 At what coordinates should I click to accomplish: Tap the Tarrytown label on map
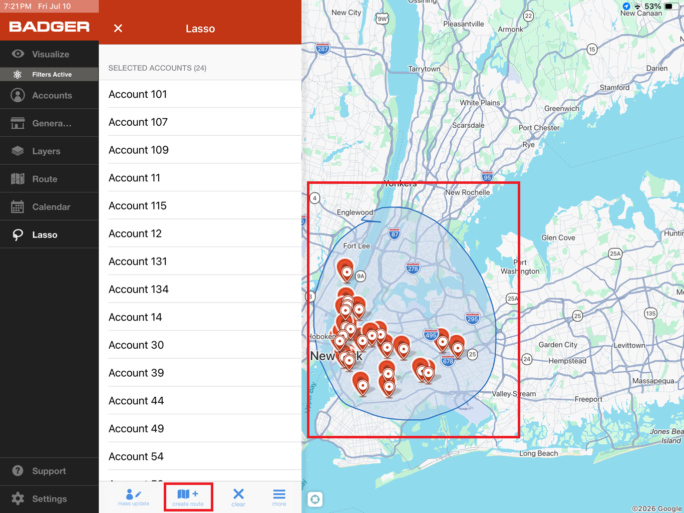[424, 69]
